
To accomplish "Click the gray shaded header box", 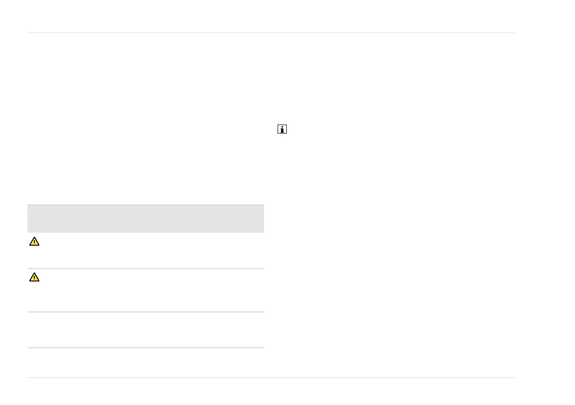I will click(146, 219).
